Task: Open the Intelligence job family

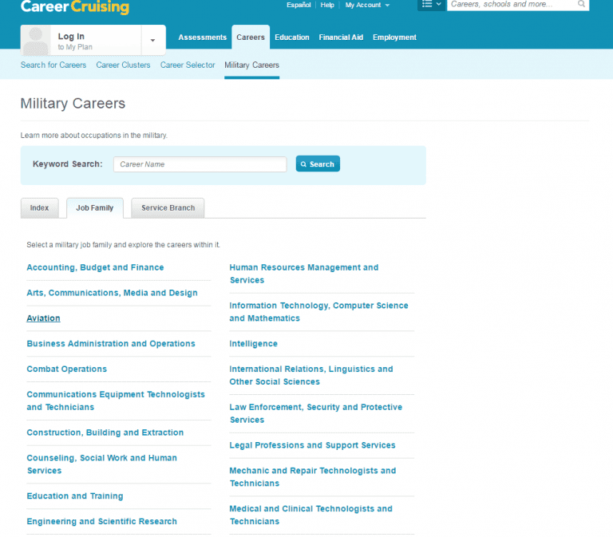Action: coord(253,344)
